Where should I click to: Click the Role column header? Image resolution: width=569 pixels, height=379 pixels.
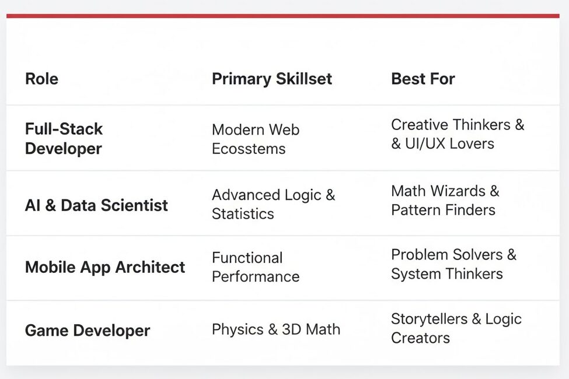point(41,79)
